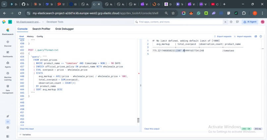Click the keyboard shortcuts icon in console
The width and height of the screenshot is (267, 140).
point(256,36)
